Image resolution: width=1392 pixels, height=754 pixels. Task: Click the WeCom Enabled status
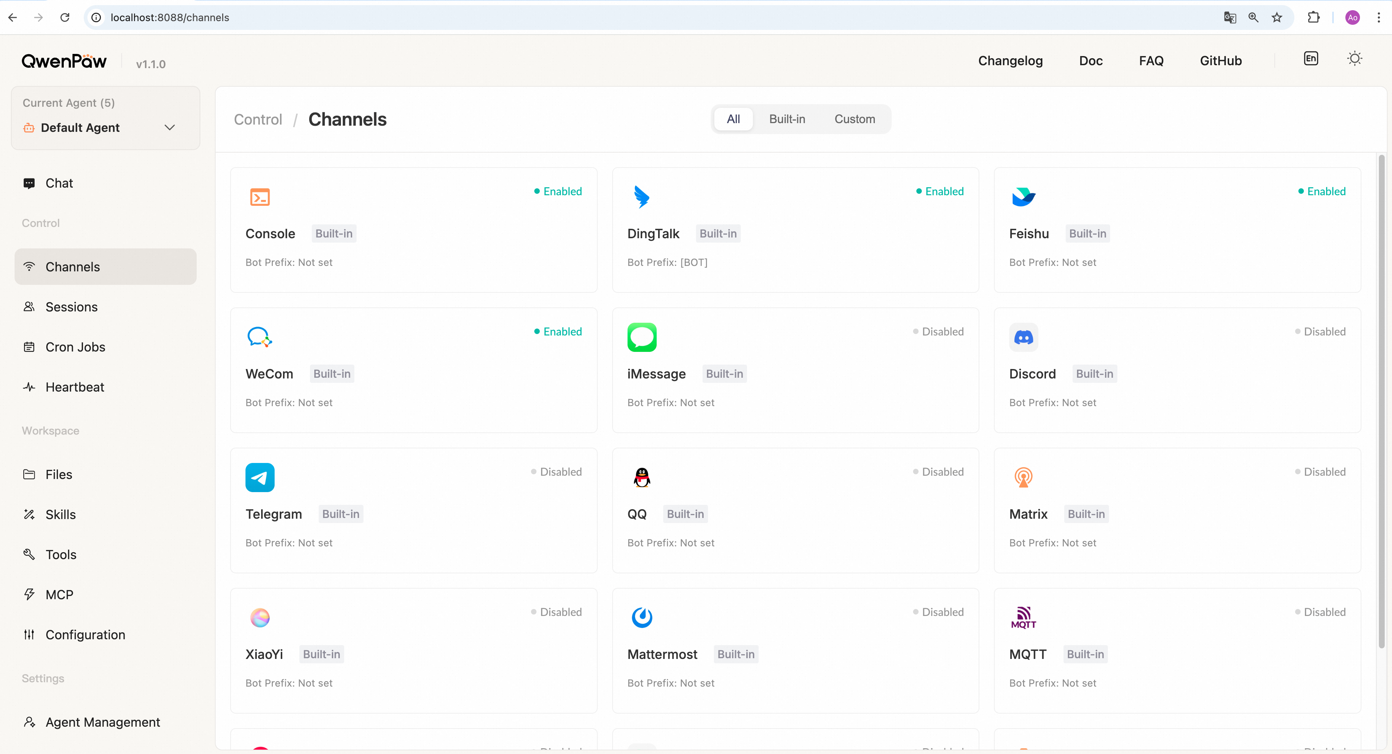click(558, 331)
